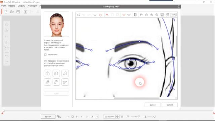215x121 pixels.
Task: Click the canvas vertical scrollbar
Action: coord(176,46)
